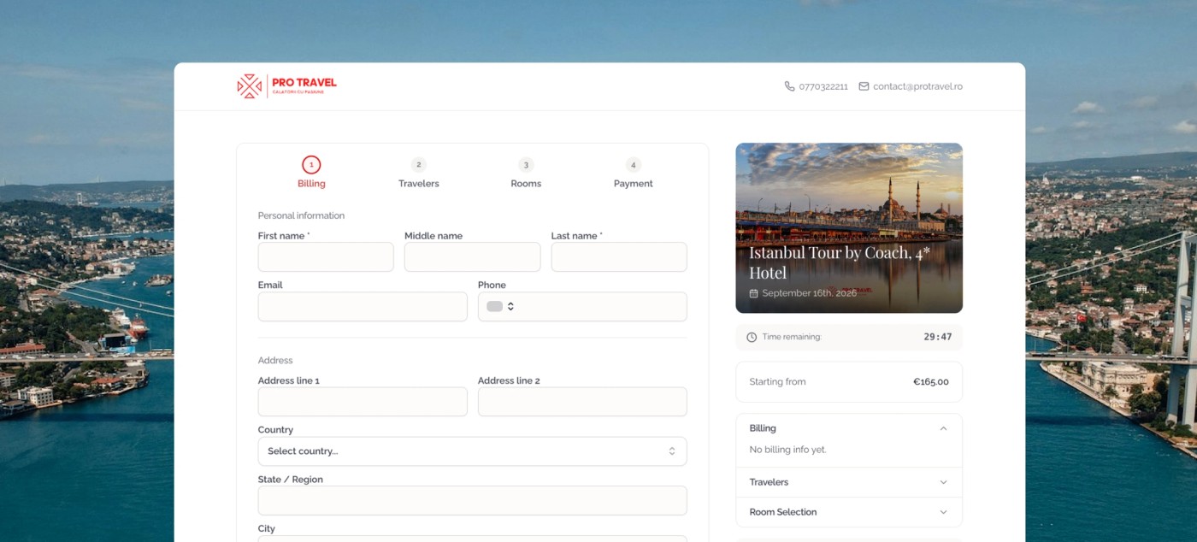
Task: Focus the Last name field
Action: (619, 257)
